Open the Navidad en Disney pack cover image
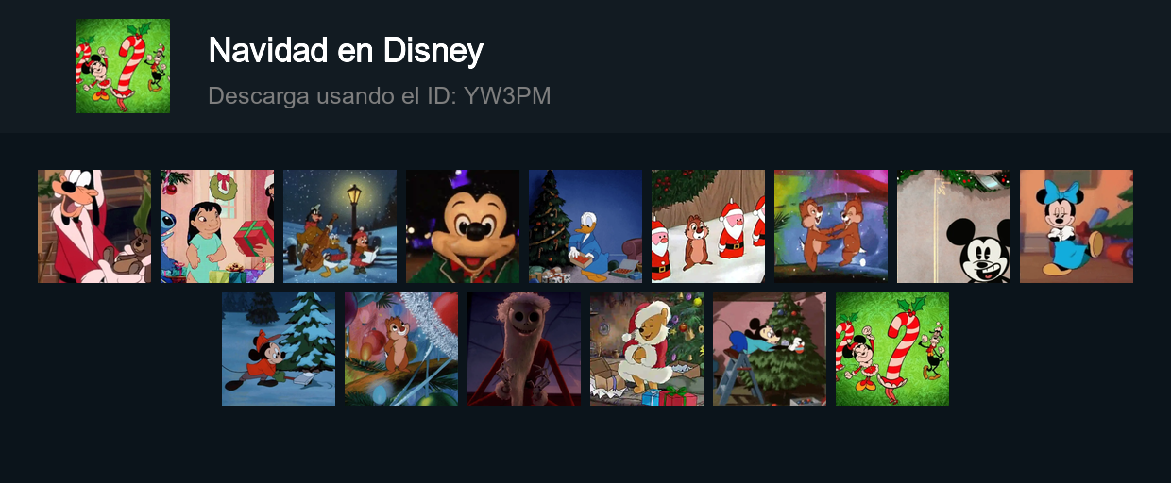 coord(123,66)
